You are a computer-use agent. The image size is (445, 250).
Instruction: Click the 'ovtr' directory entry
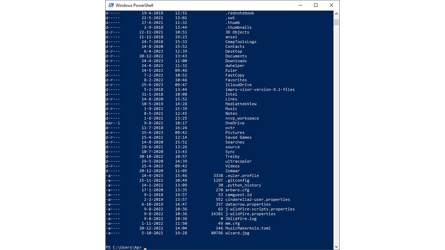coord(230,128)
